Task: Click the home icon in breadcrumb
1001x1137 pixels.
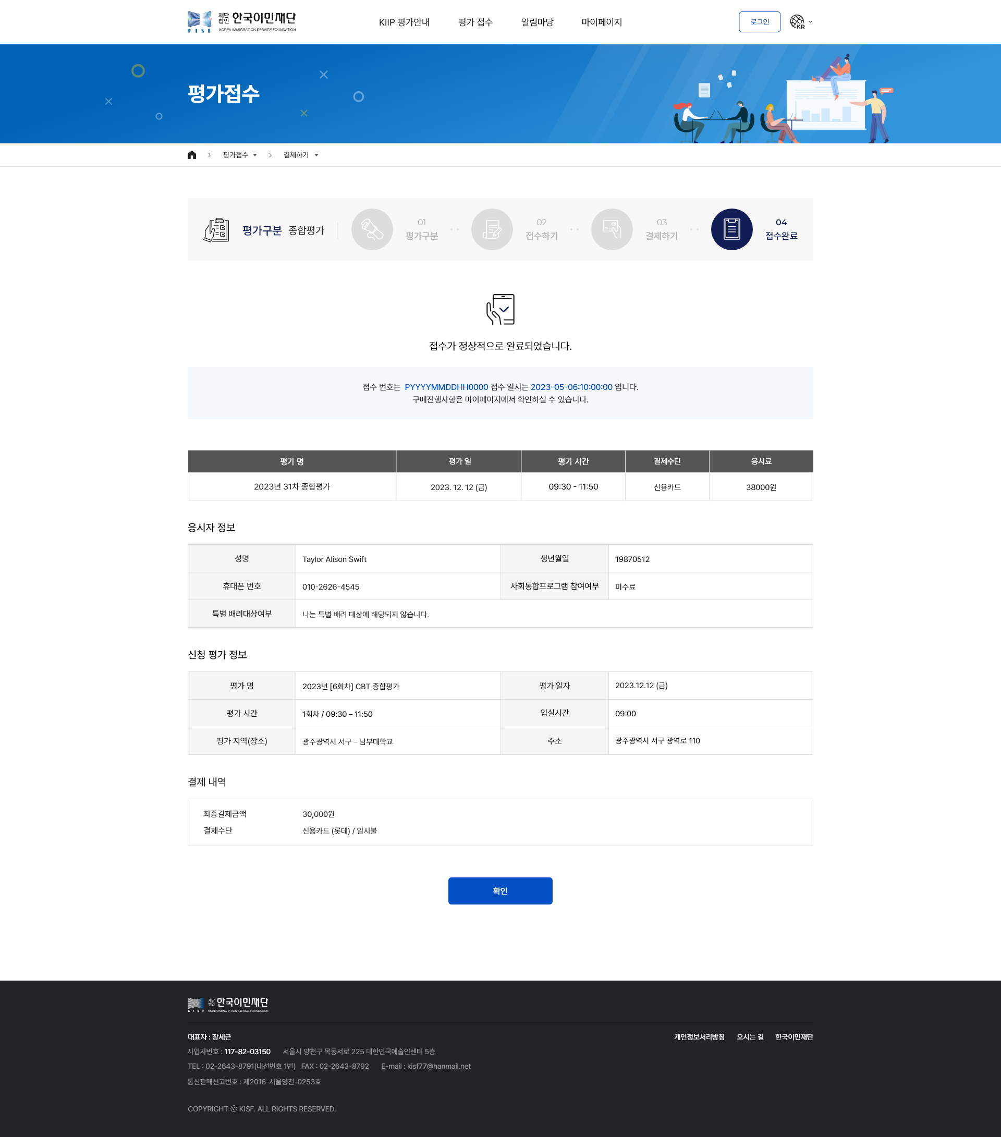Action: (192, 155)
